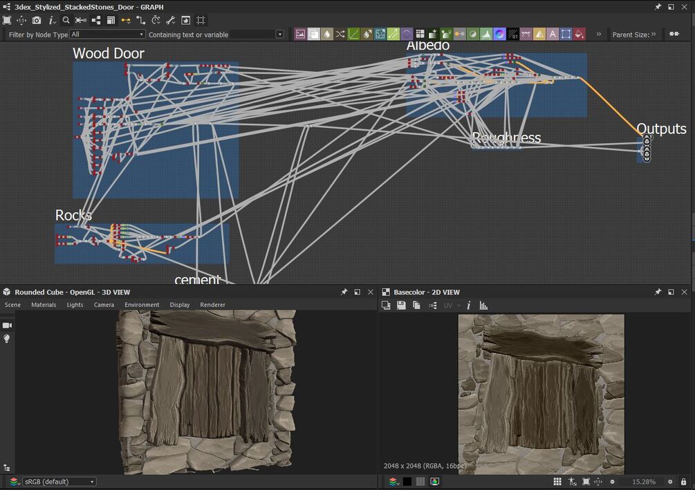Click the 3D view camera icon
Image resolution: width=695 pixels, height=490 pixels.
coord(8,325)
